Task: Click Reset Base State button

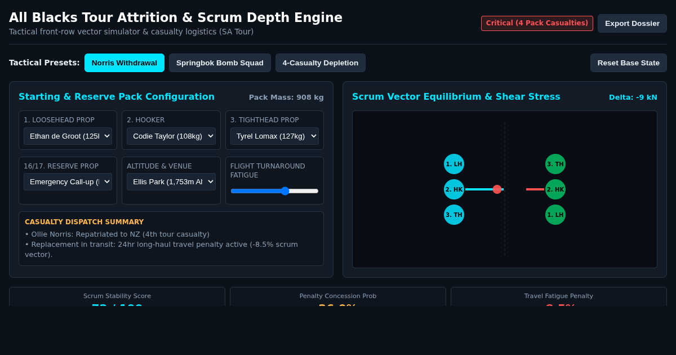Action: tap(629, 63)
